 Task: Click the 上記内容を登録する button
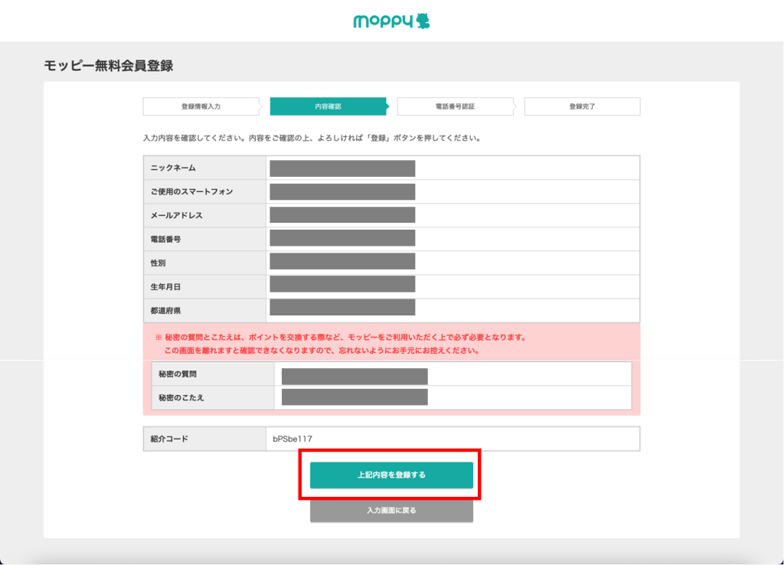(391, 475)
